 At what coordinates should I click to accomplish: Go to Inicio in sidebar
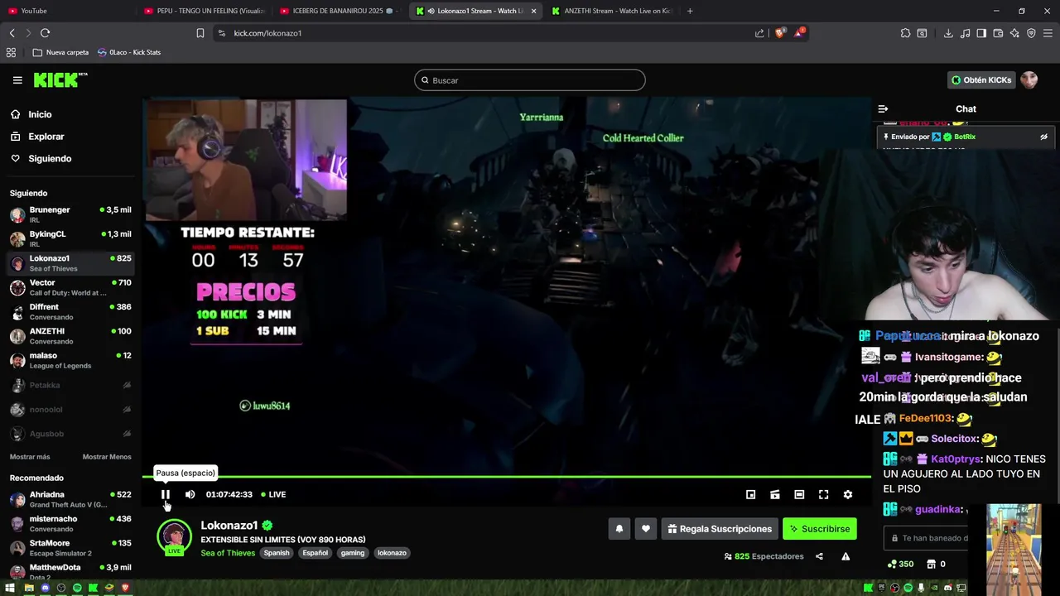40,114
